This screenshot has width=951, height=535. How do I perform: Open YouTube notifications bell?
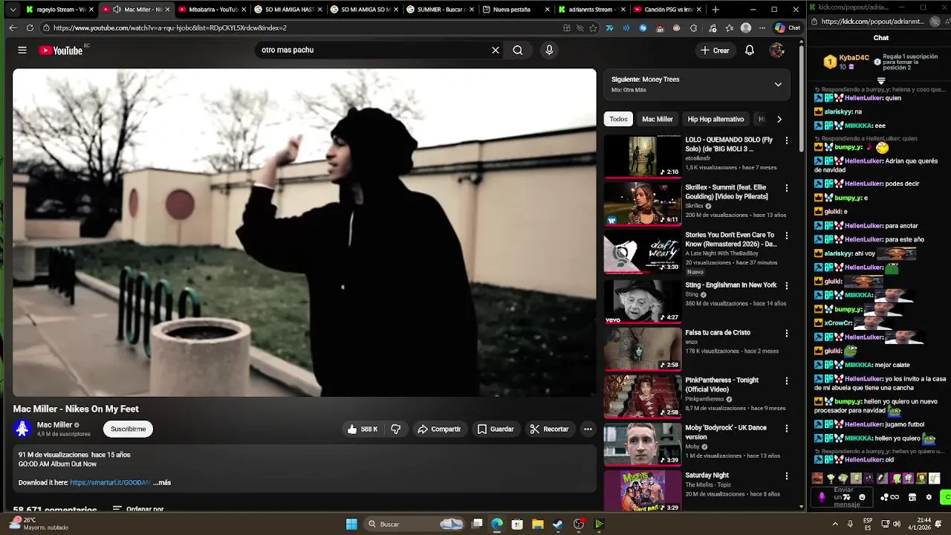point(750,50)
